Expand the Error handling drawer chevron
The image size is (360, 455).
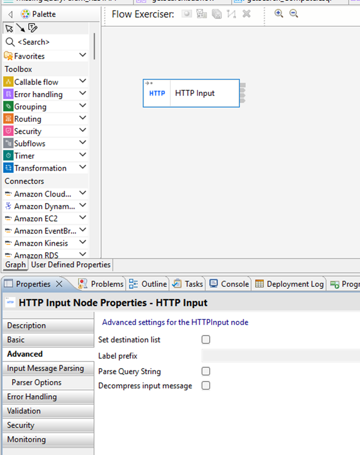82,94
